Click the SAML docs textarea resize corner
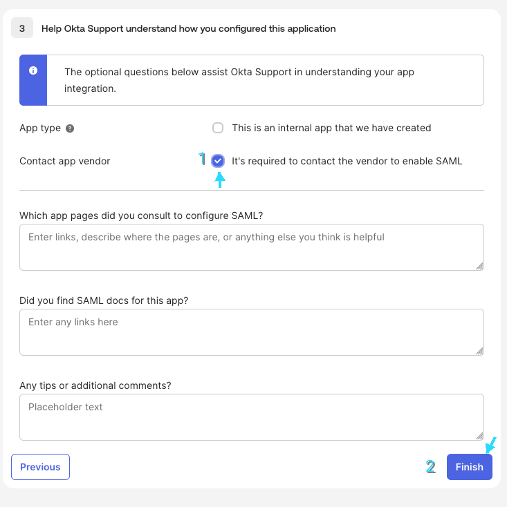The width and height of the screenshot is (507, 507). 479,351
